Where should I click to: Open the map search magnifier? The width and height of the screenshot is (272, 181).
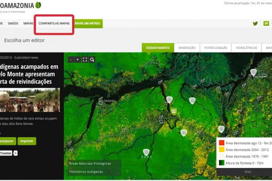tap(92, 59)
